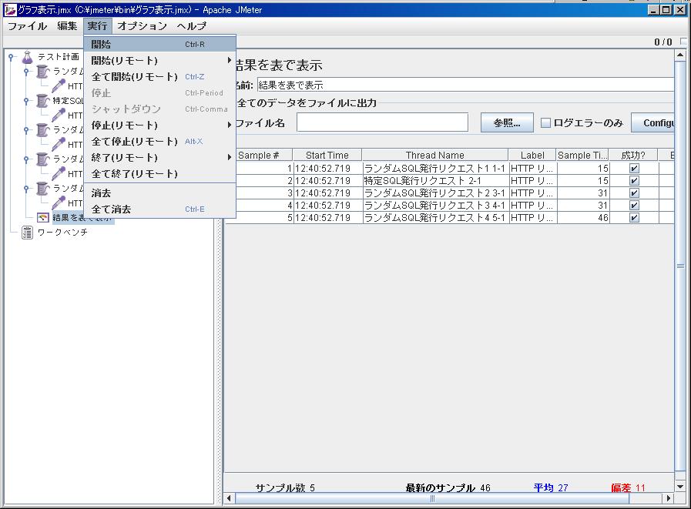
Task: Toggle success checkbox in sample row 1
Action: coord(634,169)
